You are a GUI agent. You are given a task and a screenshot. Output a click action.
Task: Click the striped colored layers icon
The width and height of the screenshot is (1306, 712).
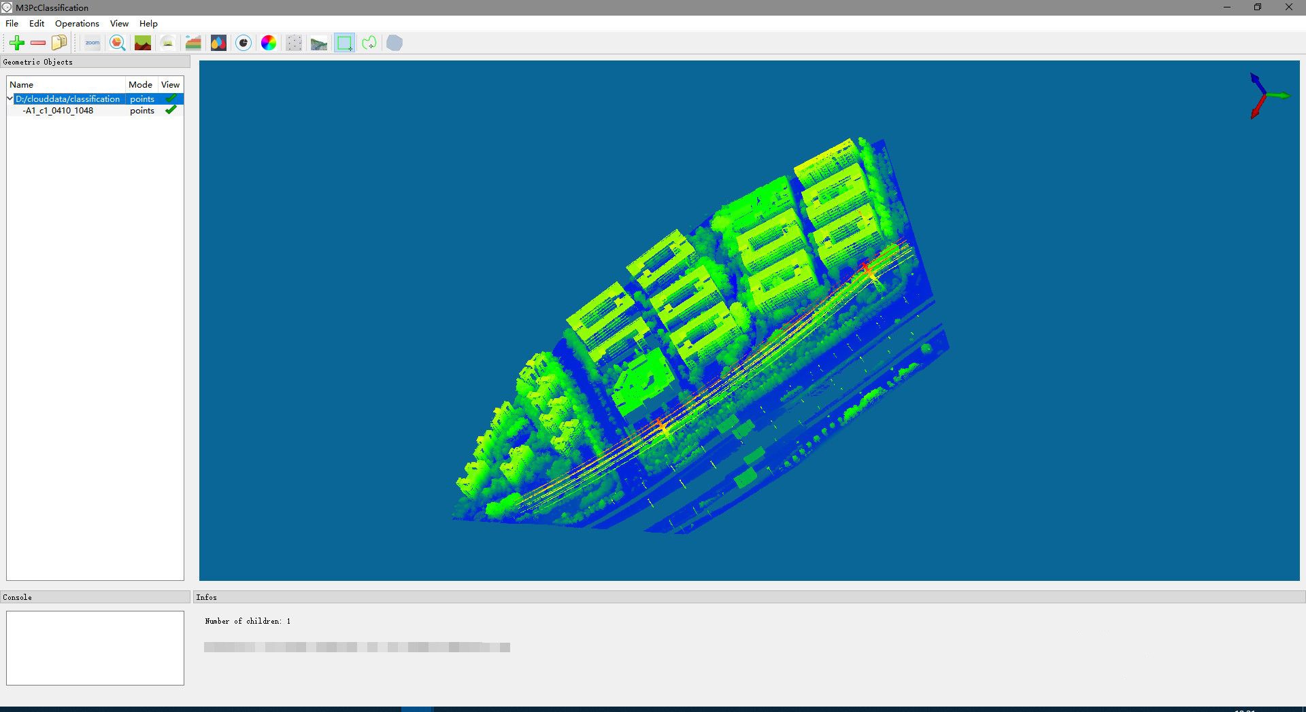tap(193, 43)
